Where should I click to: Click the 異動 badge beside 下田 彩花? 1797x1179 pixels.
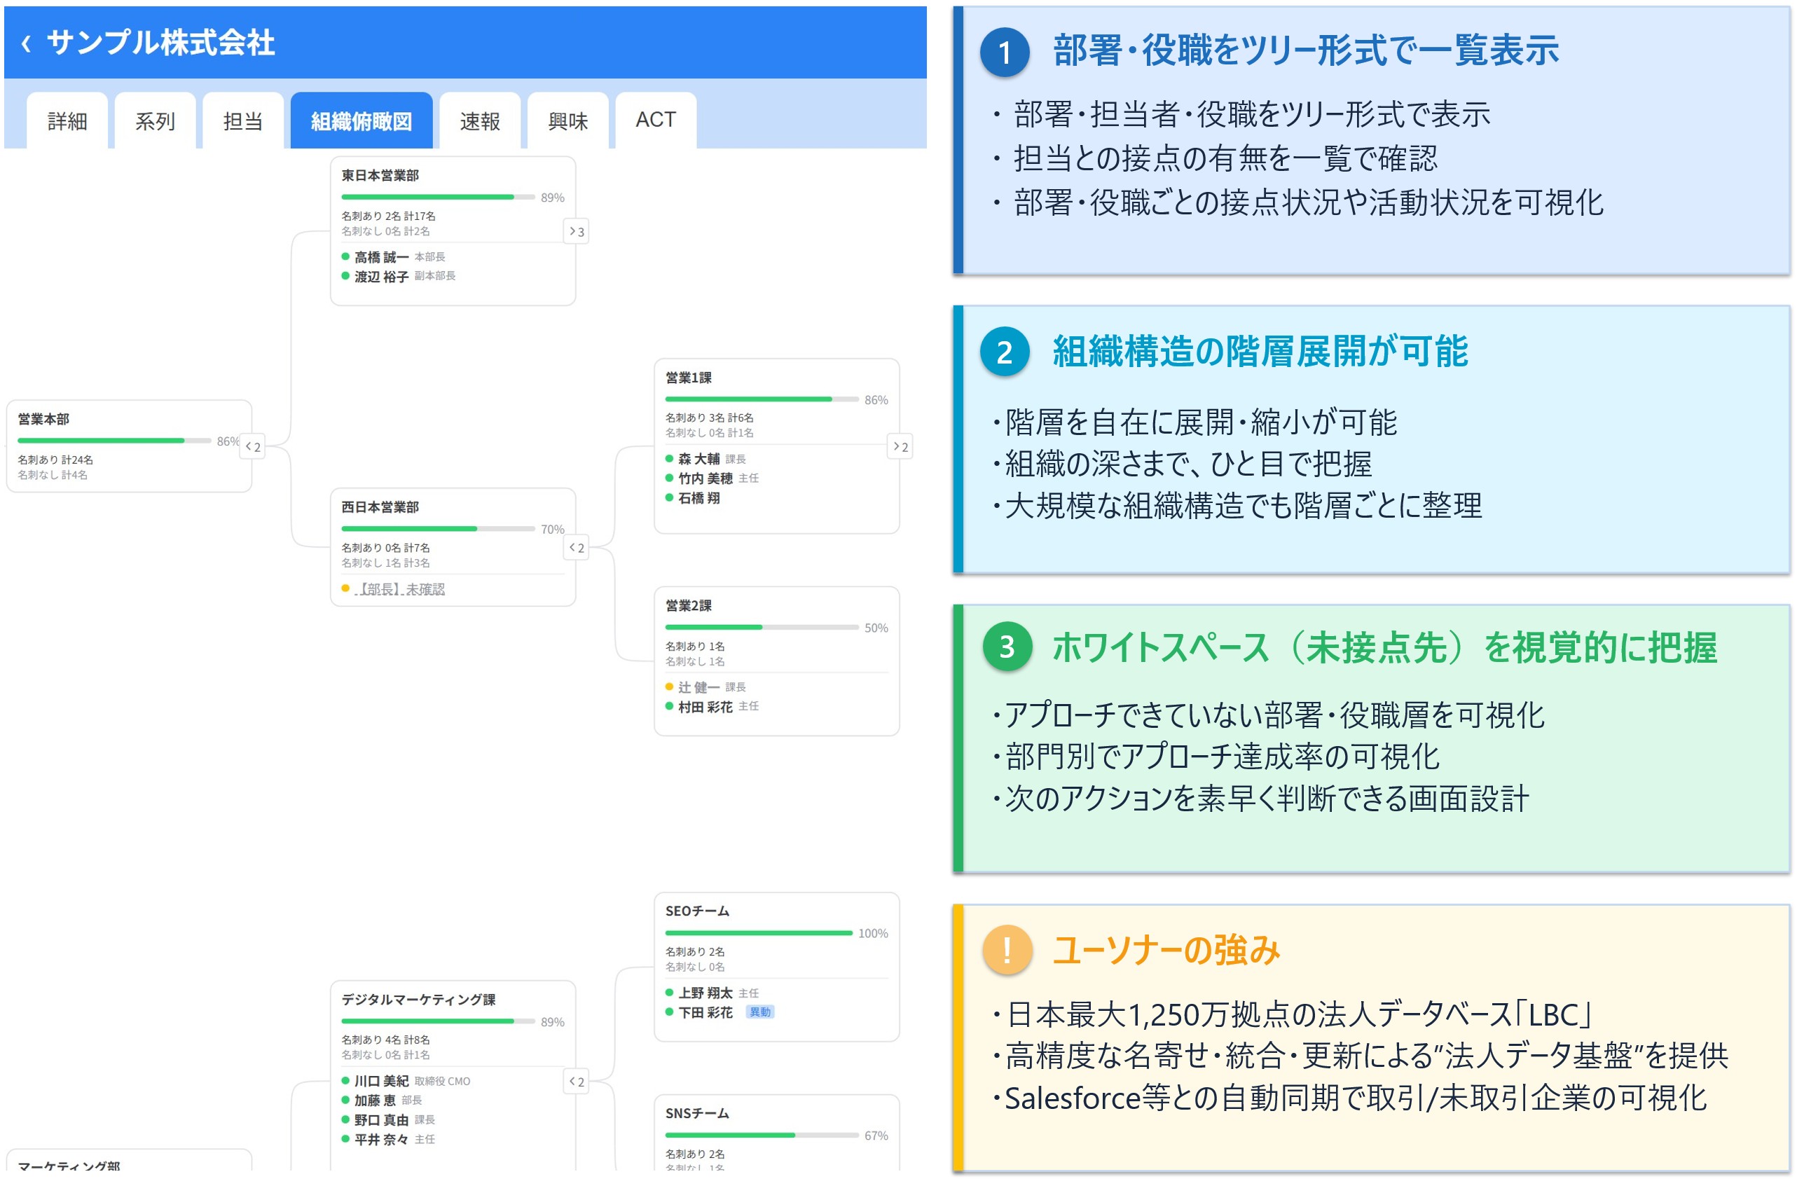coord(759,1012)
